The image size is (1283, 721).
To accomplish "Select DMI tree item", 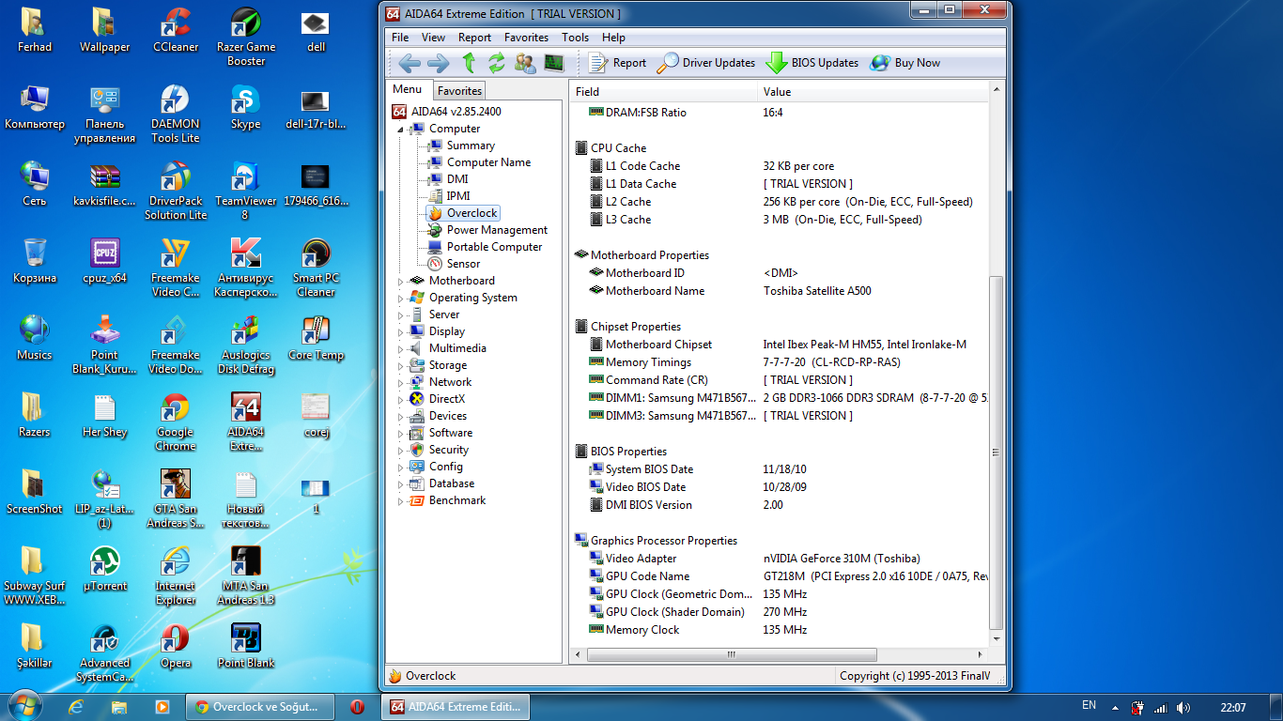I will (x=457, y=179).
